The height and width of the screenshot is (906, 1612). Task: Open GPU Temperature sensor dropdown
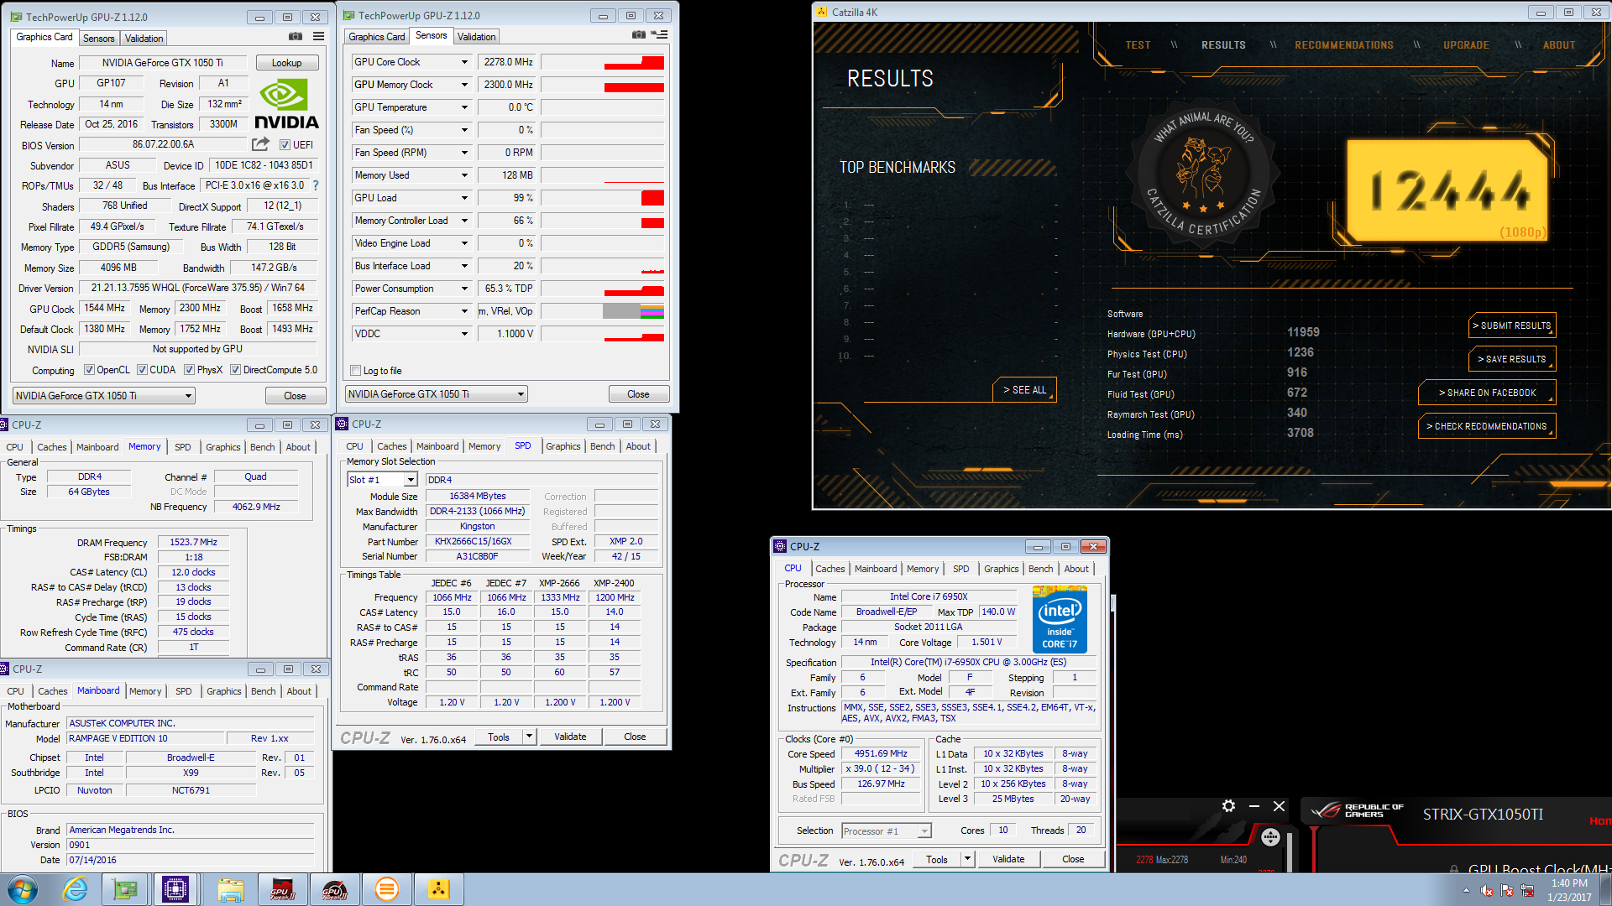(x=464, y=107)
